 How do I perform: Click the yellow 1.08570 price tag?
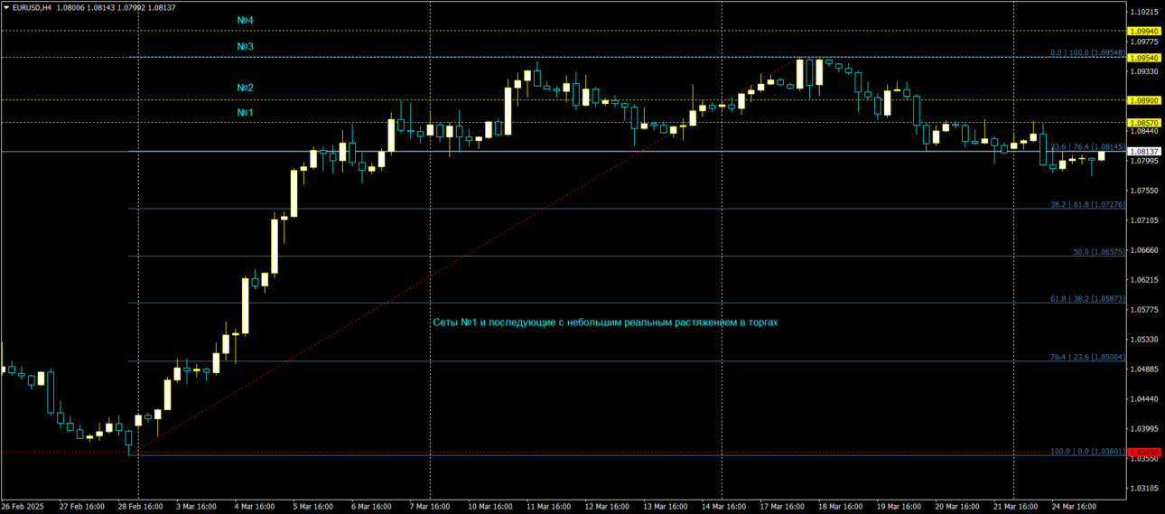[1144, 122]
